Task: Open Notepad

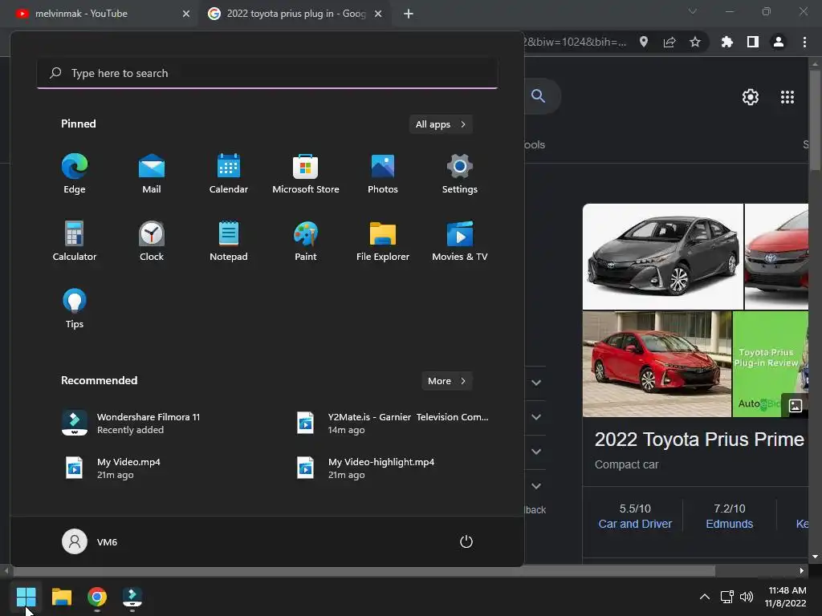Action: coord(229,241)
